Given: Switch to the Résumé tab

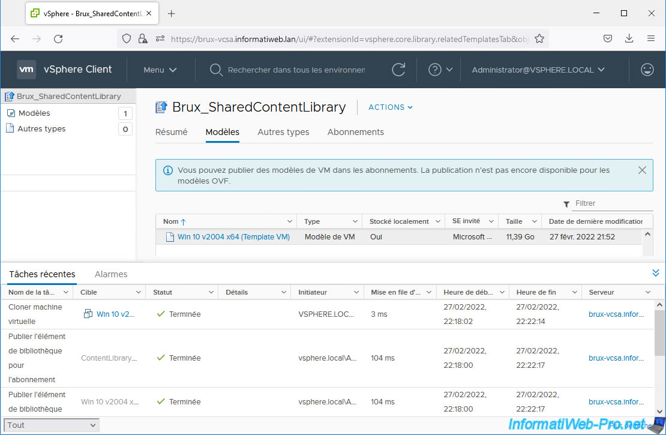Looking at the screenshot, I should tap(171, 132).
